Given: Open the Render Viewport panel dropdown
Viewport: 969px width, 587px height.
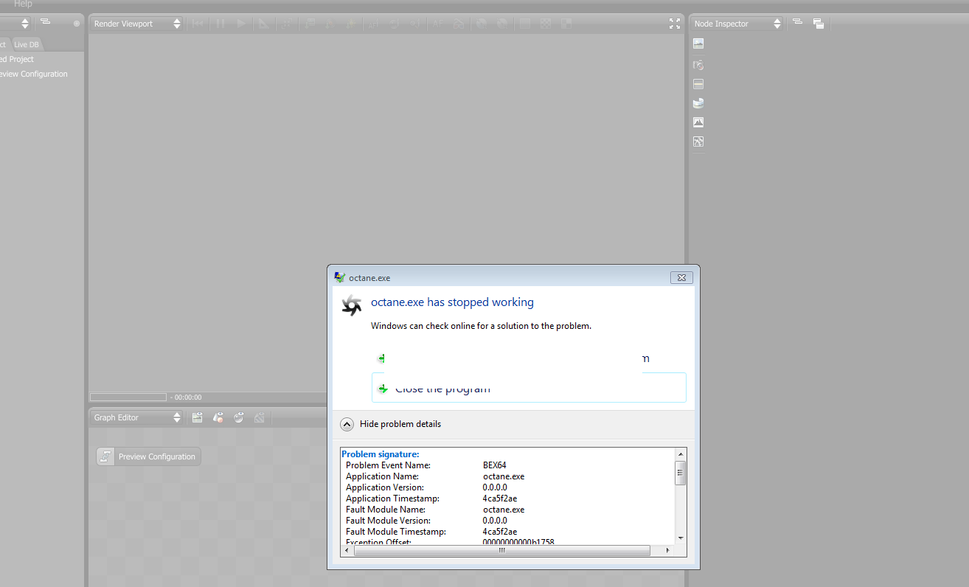Looking at the screenshot, I should click(136, 24).
